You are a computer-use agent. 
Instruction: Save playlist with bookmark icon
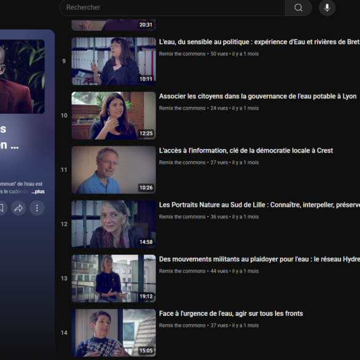point(2,208)
